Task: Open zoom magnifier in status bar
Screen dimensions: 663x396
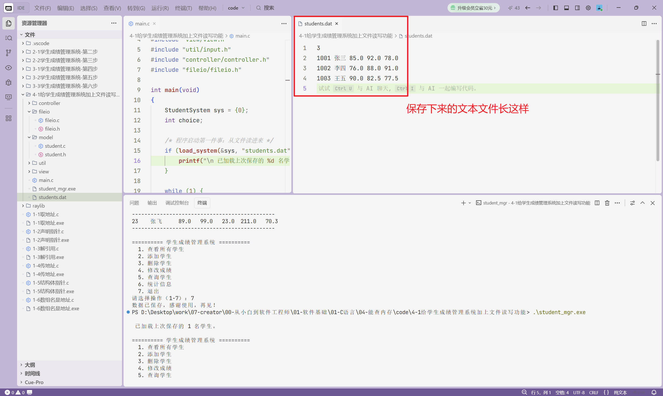Action: coord(524,392)
